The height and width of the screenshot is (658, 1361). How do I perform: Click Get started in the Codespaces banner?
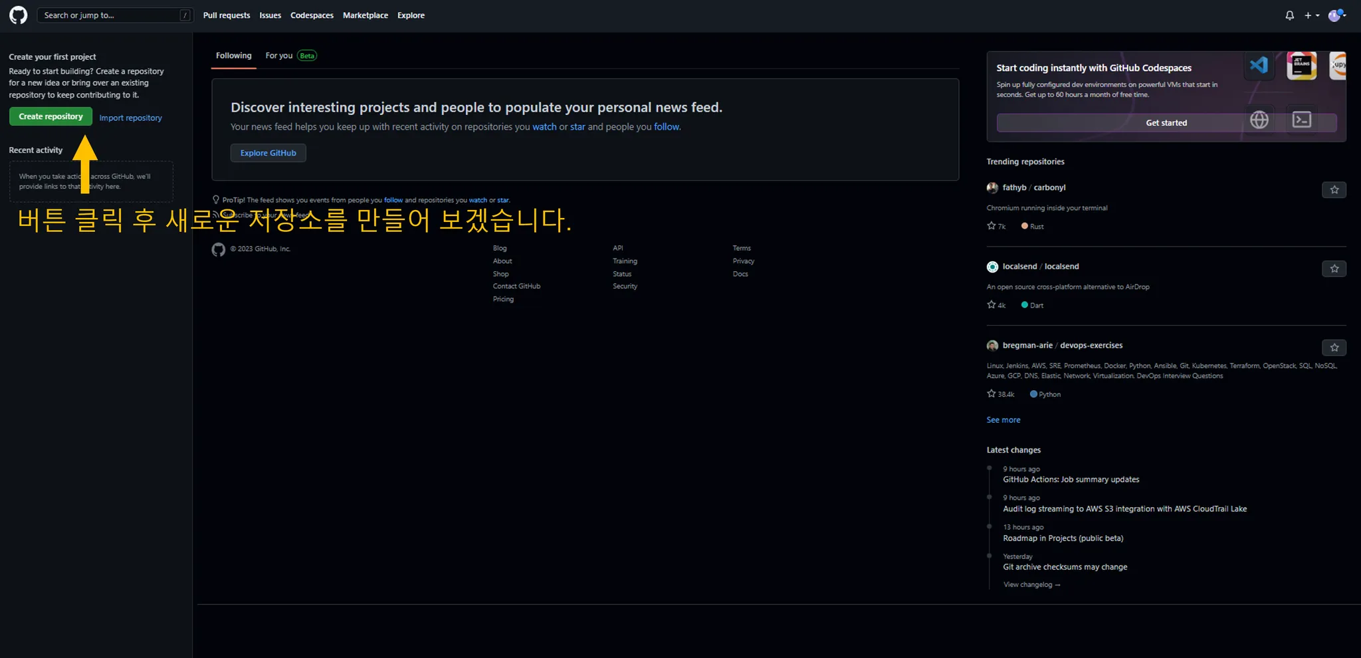click(1166, 123)
